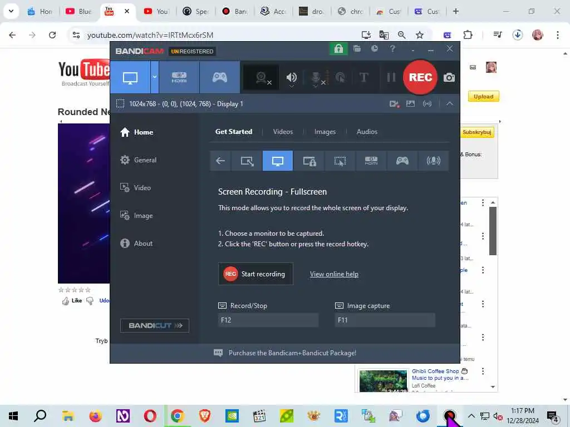Toggle mouse click effect icon
This screenshot has width=570, height=427.
pos(341,77)
